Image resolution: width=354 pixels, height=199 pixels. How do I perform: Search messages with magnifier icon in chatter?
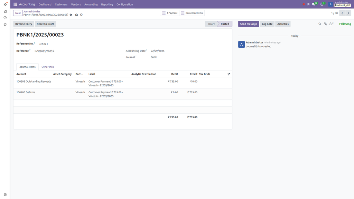320,24
